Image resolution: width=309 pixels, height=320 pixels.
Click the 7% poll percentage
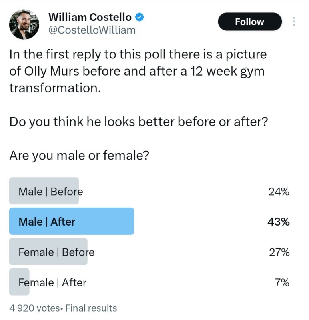[282, 283]
